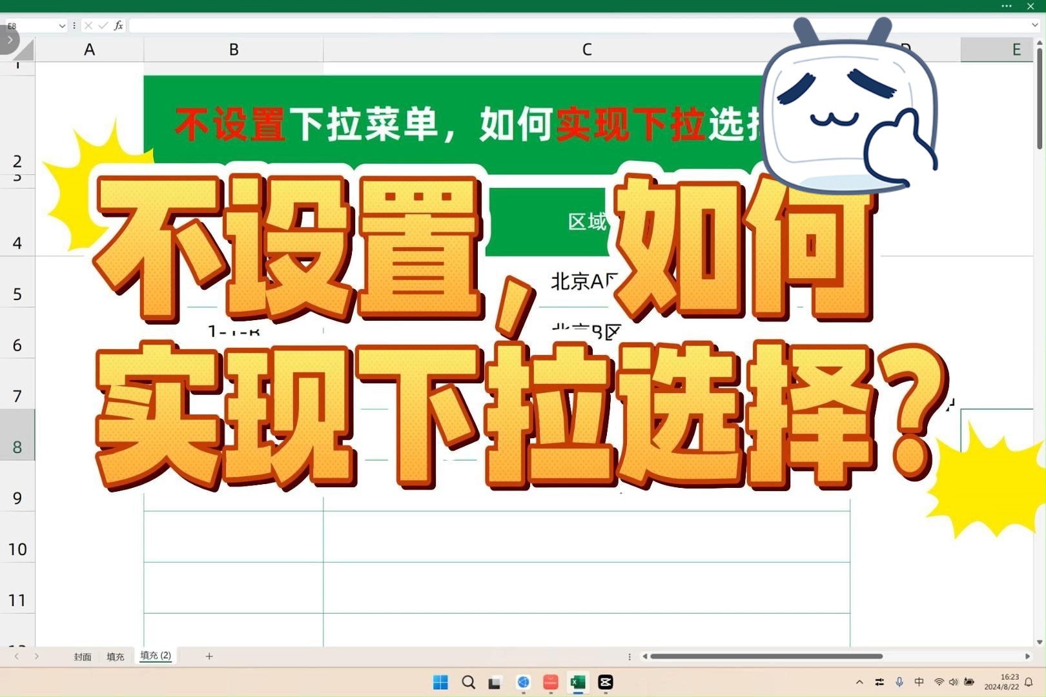This screenshot has width=1046, height=697.
Task: Click vertical scrollbar down arrow
Action: coord(1040,642)
